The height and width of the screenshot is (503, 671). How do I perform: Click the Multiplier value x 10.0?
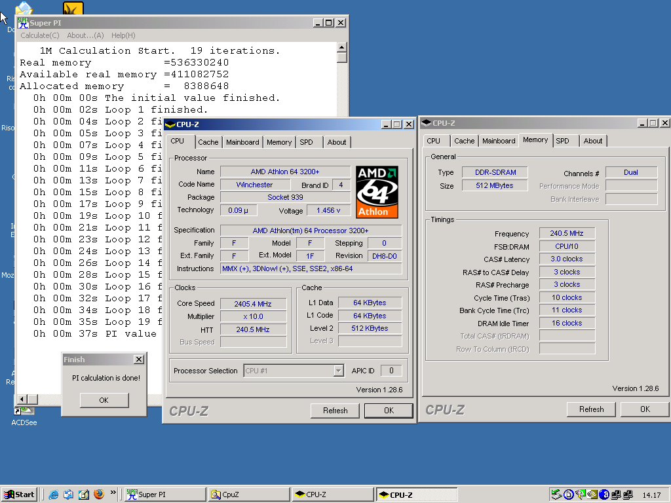coord(253,316)
